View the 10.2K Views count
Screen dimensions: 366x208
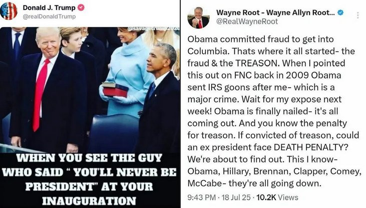(277, 197)
